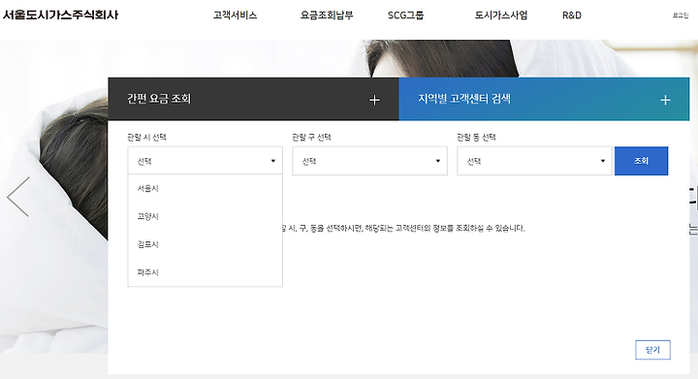This screenshot has width=698, height=379.
Task: Open the R&D menu
Action: coord(572,16)
